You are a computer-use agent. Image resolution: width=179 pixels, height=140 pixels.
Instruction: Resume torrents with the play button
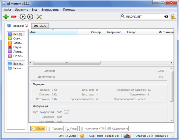point(22,17)
